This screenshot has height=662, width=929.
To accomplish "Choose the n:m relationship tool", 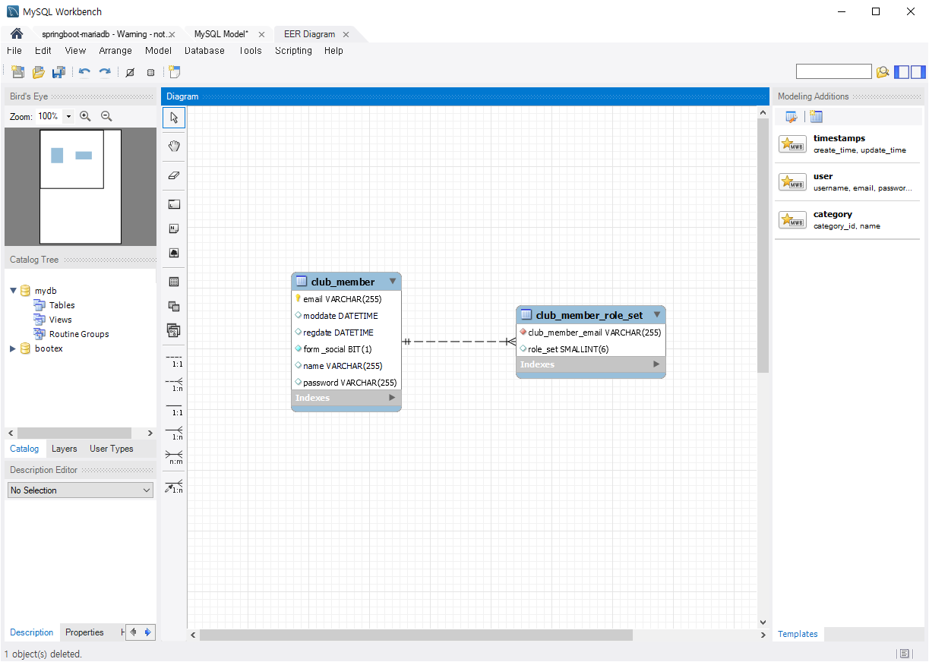I will (174, 457).
